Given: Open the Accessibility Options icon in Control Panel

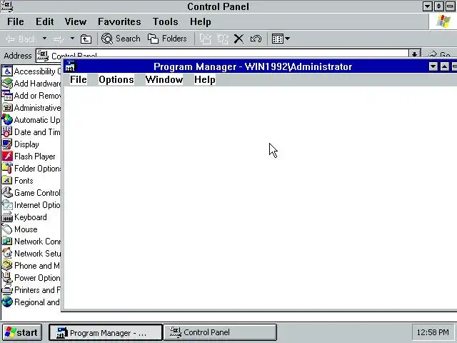Looking at the screenshot, I should click(7, 71).
